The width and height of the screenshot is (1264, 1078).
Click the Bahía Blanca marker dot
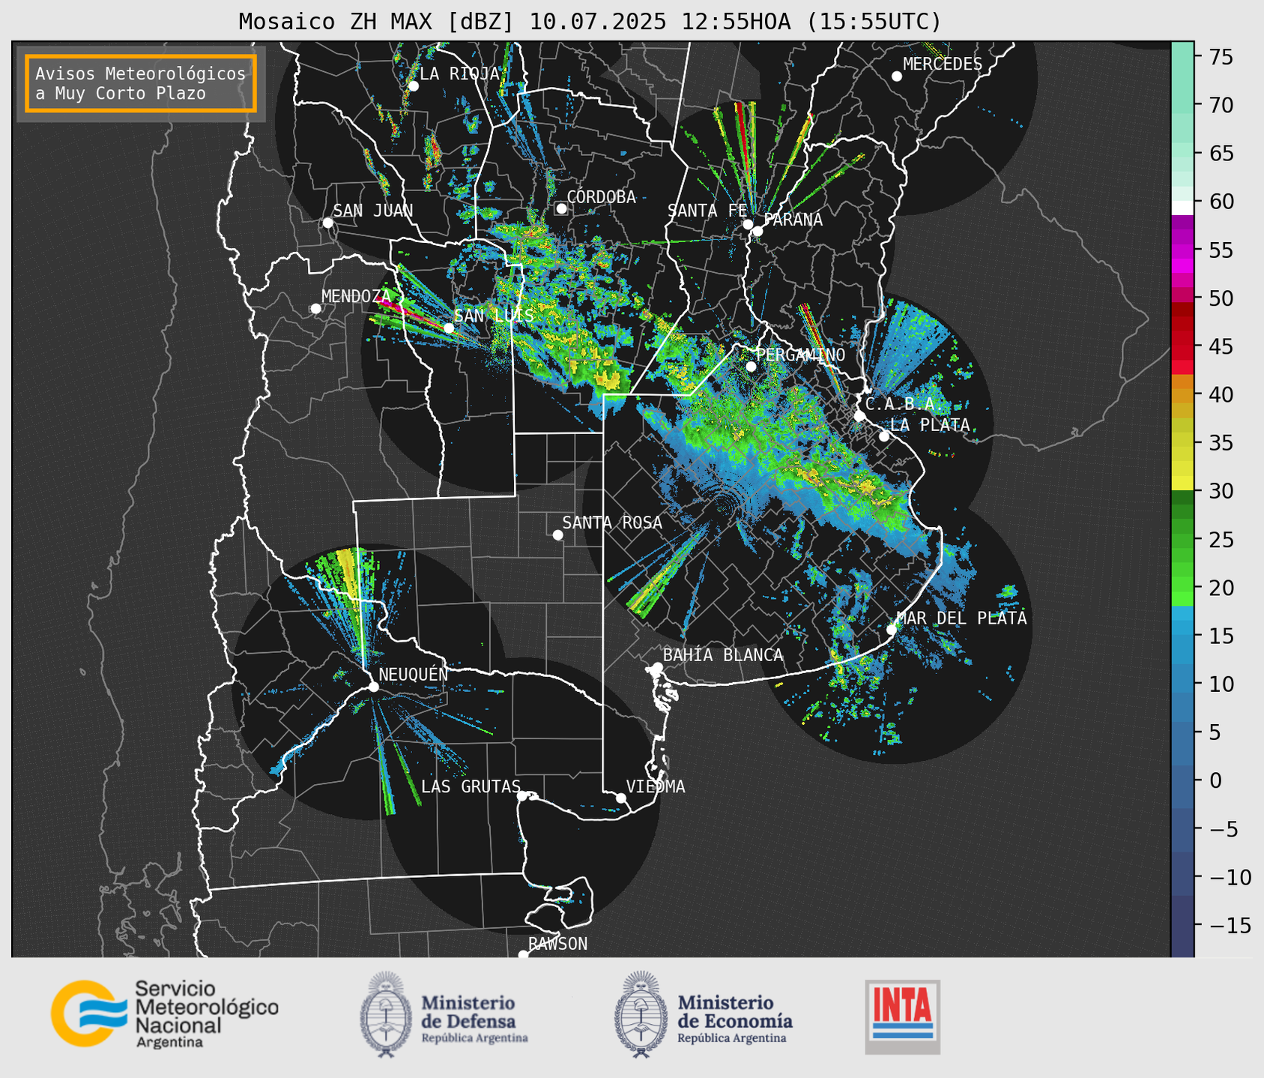coord(657,667)
